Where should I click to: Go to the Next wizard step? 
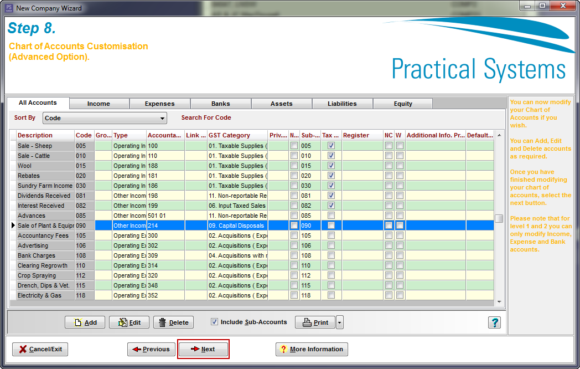(203, 349)
